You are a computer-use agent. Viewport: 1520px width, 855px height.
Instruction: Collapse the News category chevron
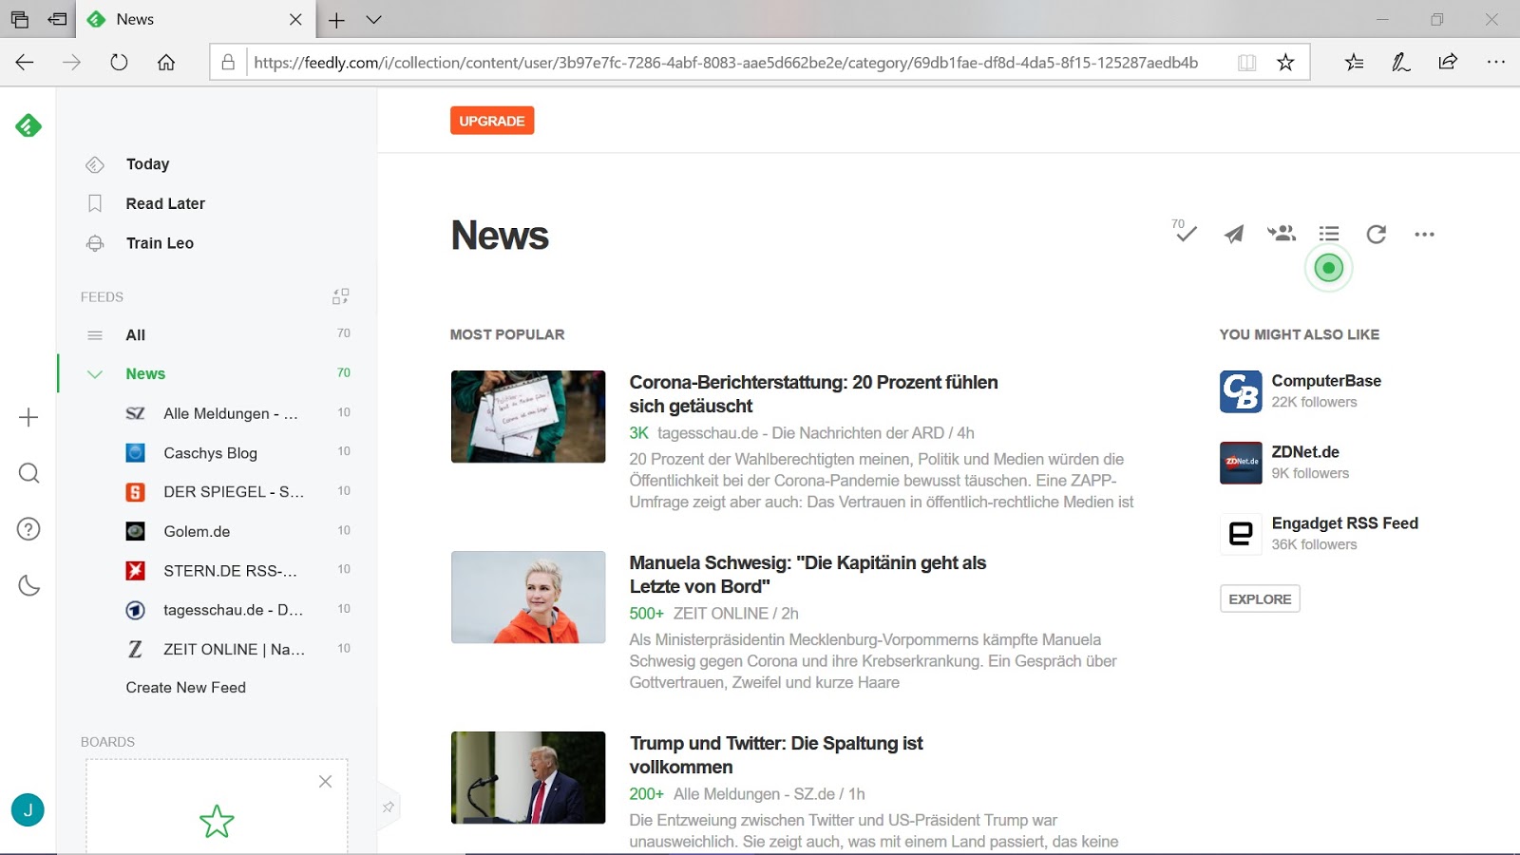tap(95, 374)
